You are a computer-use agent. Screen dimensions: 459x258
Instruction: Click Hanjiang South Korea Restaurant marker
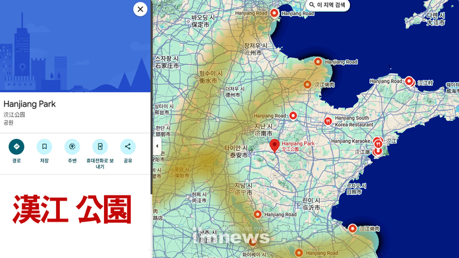pyautogui.click(x=328, y=120)
